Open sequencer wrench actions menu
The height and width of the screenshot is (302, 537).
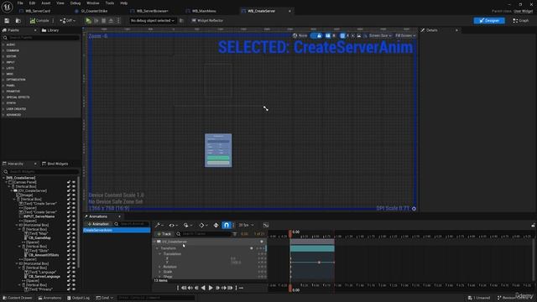pyautogui.click(x=159, y=225)
